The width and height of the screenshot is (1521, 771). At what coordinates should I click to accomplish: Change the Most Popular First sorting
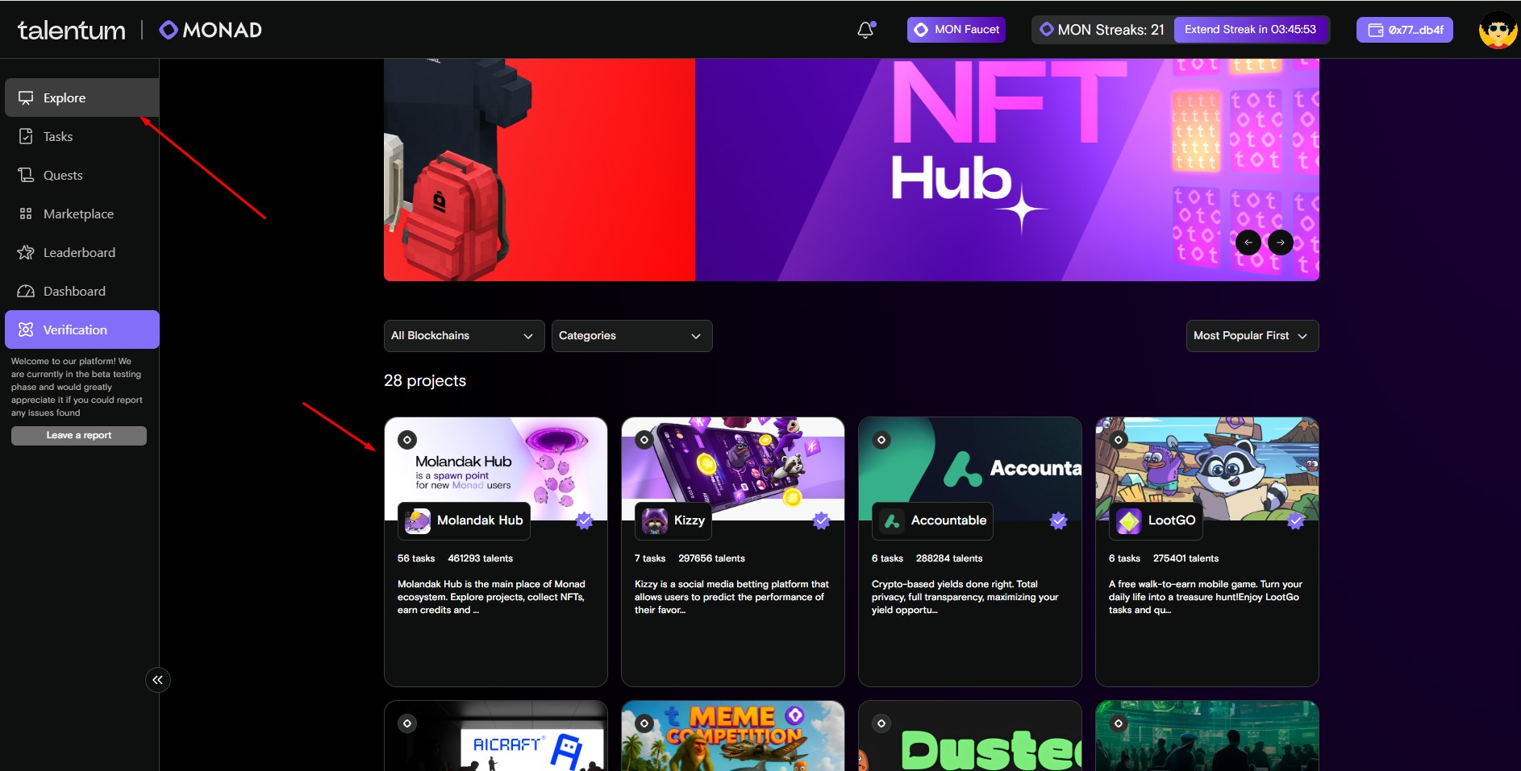point(1251,336)
